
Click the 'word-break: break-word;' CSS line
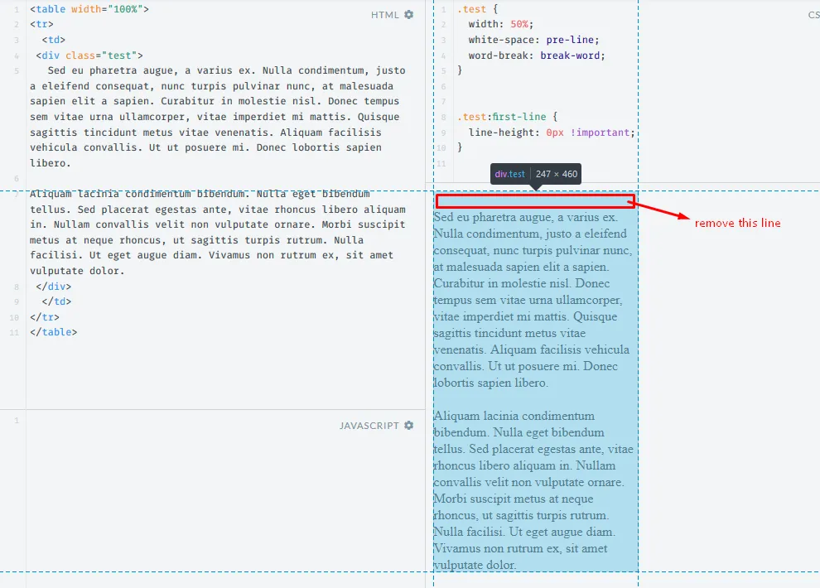[x=537, y=55]
